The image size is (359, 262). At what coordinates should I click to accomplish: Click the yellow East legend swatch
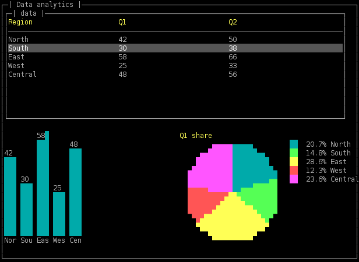pos(294,161)
